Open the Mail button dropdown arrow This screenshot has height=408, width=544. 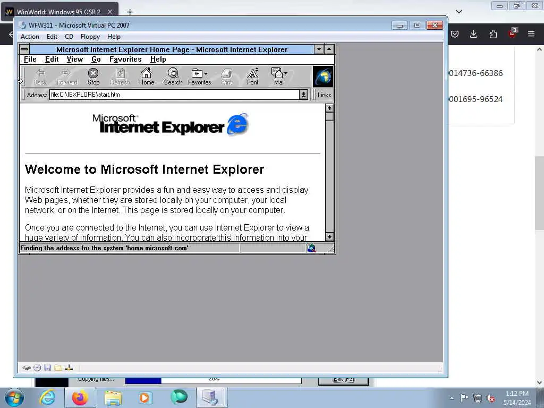click(x=285, y=73)
